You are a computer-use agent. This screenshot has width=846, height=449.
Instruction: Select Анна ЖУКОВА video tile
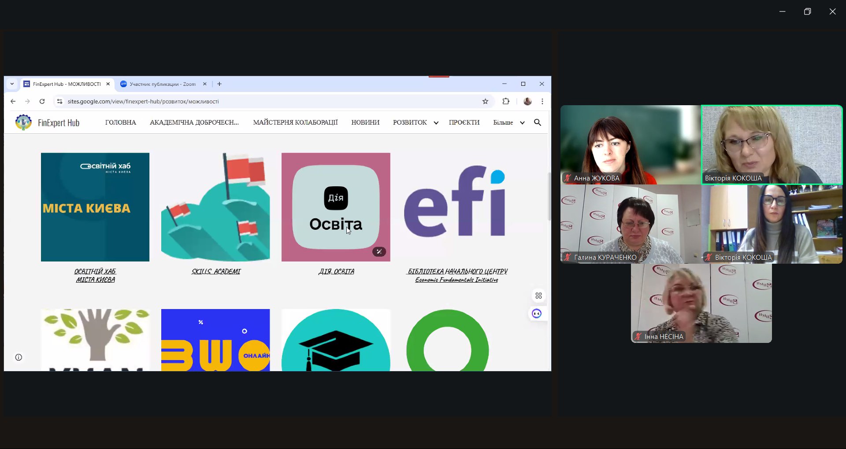point(630,144)
